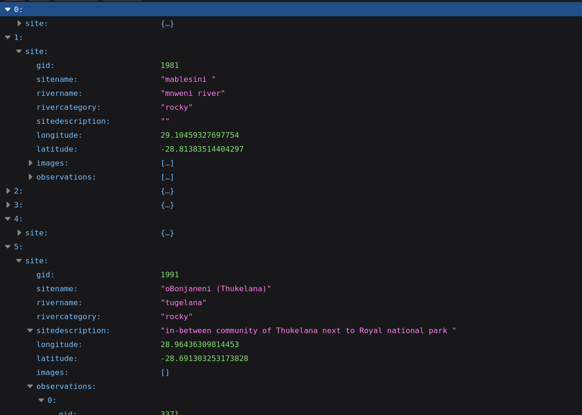This screenshot has height=415, width=582.
Task: Select the gid value 1981
Action: pos(170,66)
